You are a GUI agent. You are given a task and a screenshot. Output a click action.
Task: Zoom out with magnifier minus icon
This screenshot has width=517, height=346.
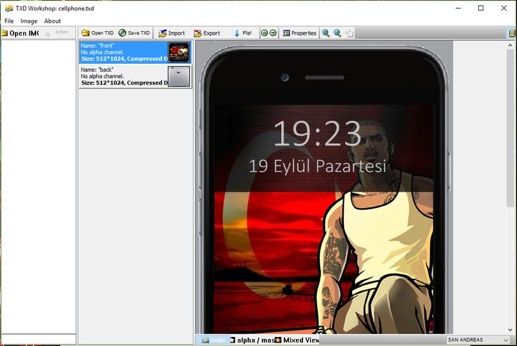pyautogui.click(x=337, y=33)
